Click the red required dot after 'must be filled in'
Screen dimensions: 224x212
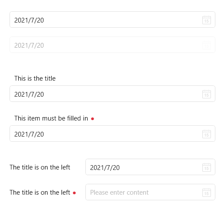[x=92, y=119]
